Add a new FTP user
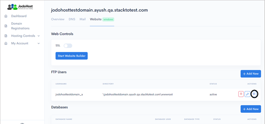This screenshot has width=265, height=124. (x=251, y=74)
